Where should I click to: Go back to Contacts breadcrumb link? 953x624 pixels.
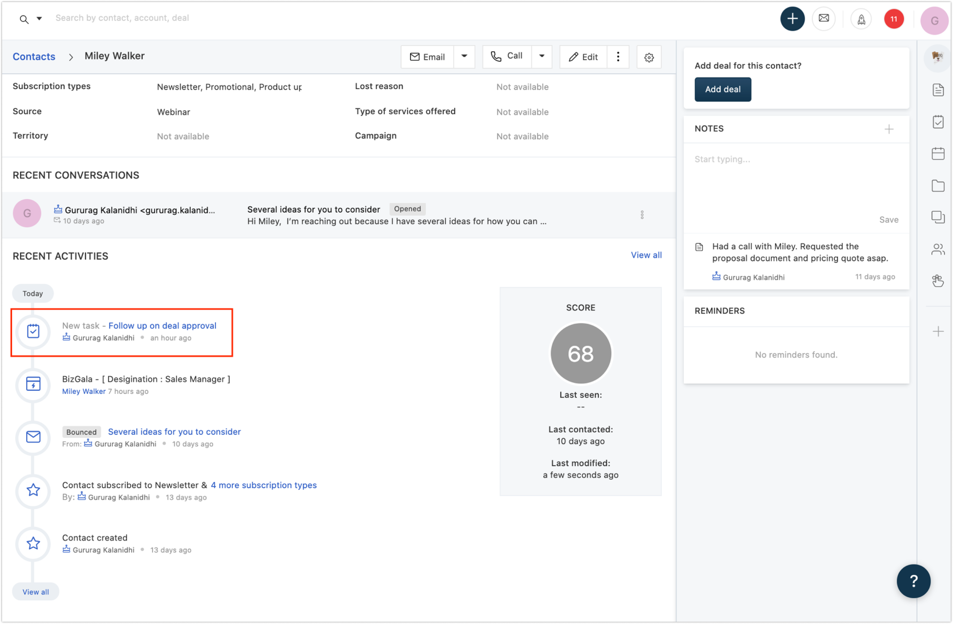34,57
